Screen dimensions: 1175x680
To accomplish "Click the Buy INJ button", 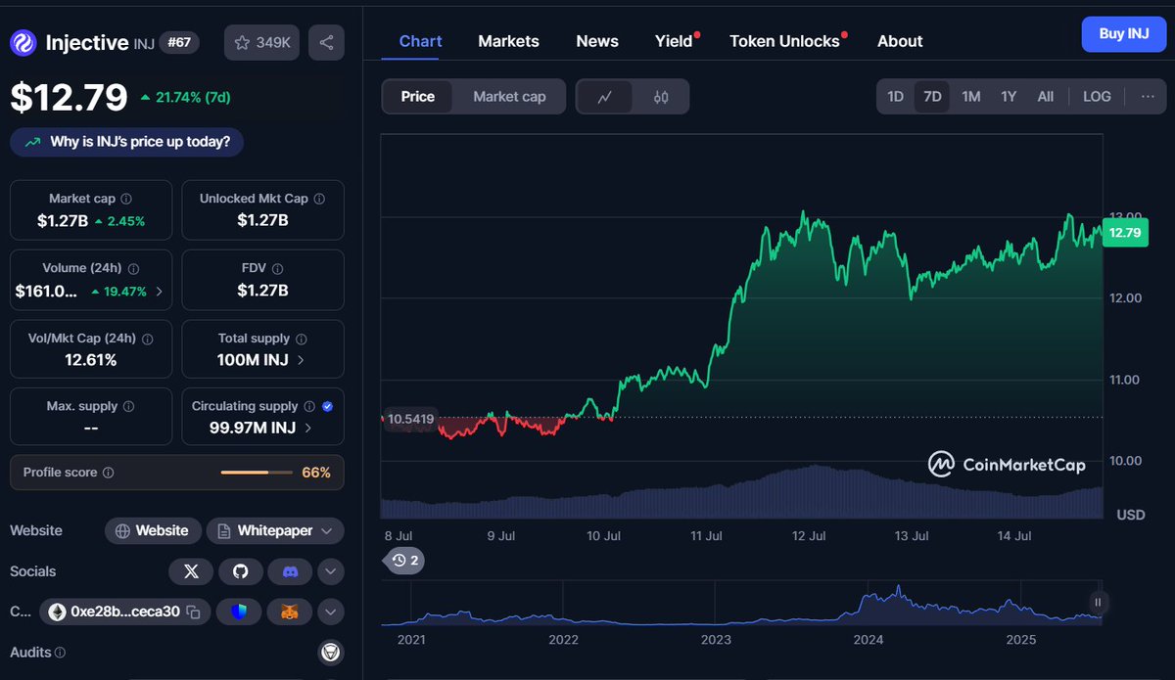I will pyautogui.click(x=1124, y=33).
